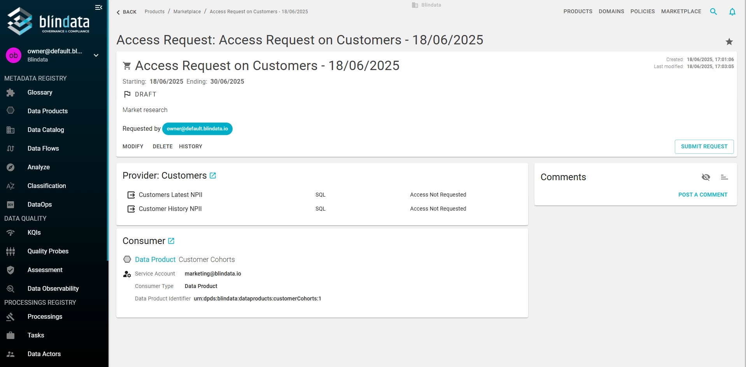Click the Data Observability magnifier icon
This screenshot has height=367, width=746.
pos(11,289)
